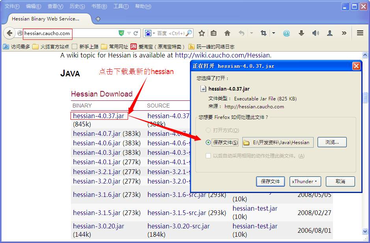The image size is (370, 243).
Task: Open the 书签(B) menu
Action: pos(99,6)
